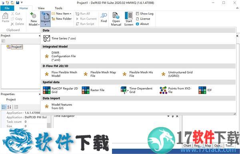
Task: Click the property pages icon
Action: [16, 107]
